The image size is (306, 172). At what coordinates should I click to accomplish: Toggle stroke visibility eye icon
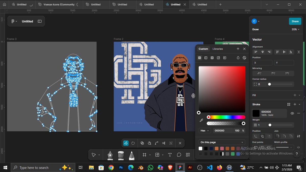point(292,113)
